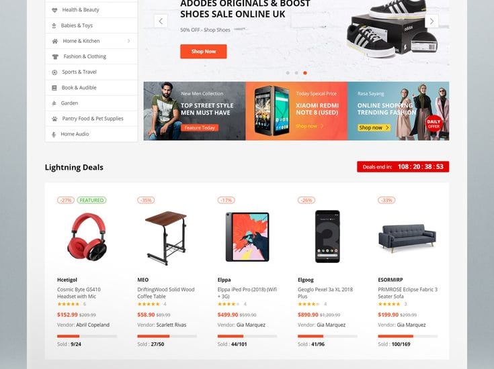Click the Feature Today button on men banner
The width and height of the screenshot is (494, 369).
coord(200,127)
